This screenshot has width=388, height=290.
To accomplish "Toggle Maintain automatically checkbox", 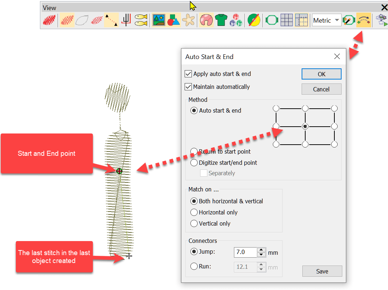I will click(x=188, y=87).
